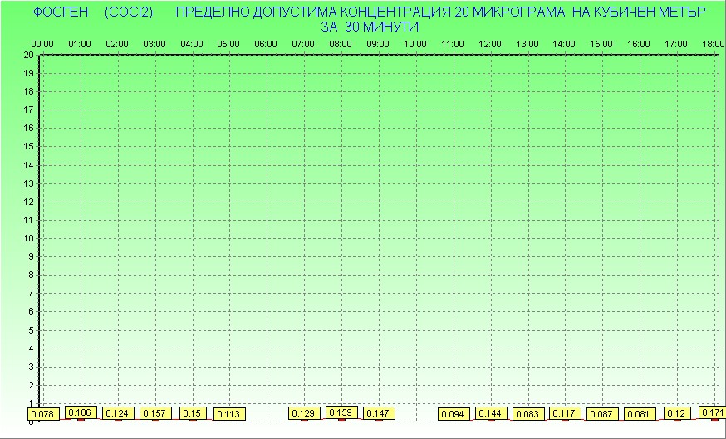Click the 0.094 value label
The height and width of the screenshot is (439, 726).
pyautogui.click(x=454, y=413)
